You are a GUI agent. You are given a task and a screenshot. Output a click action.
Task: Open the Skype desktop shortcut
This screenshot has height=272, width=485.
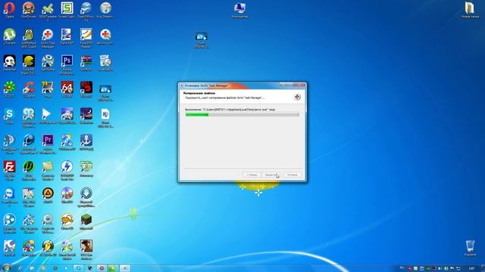click(x=9, y=116)
